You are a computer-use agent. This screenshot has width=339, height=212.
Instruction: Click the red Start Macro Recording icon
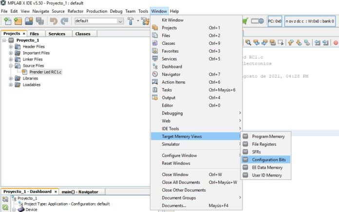[336, 43]
